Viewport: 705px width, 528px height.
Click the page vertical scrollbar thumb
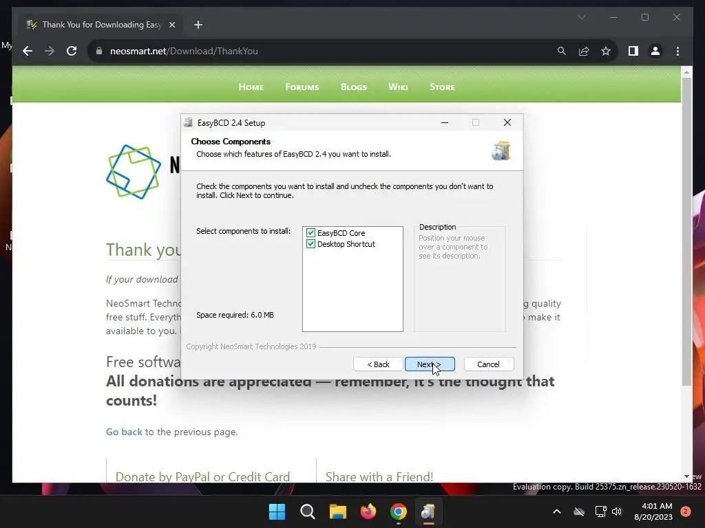(686, 231)
